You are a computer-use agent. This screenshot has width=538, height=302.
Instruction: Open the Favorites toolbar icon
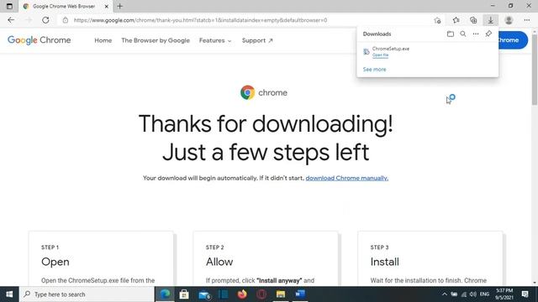(x=456, y=20)
